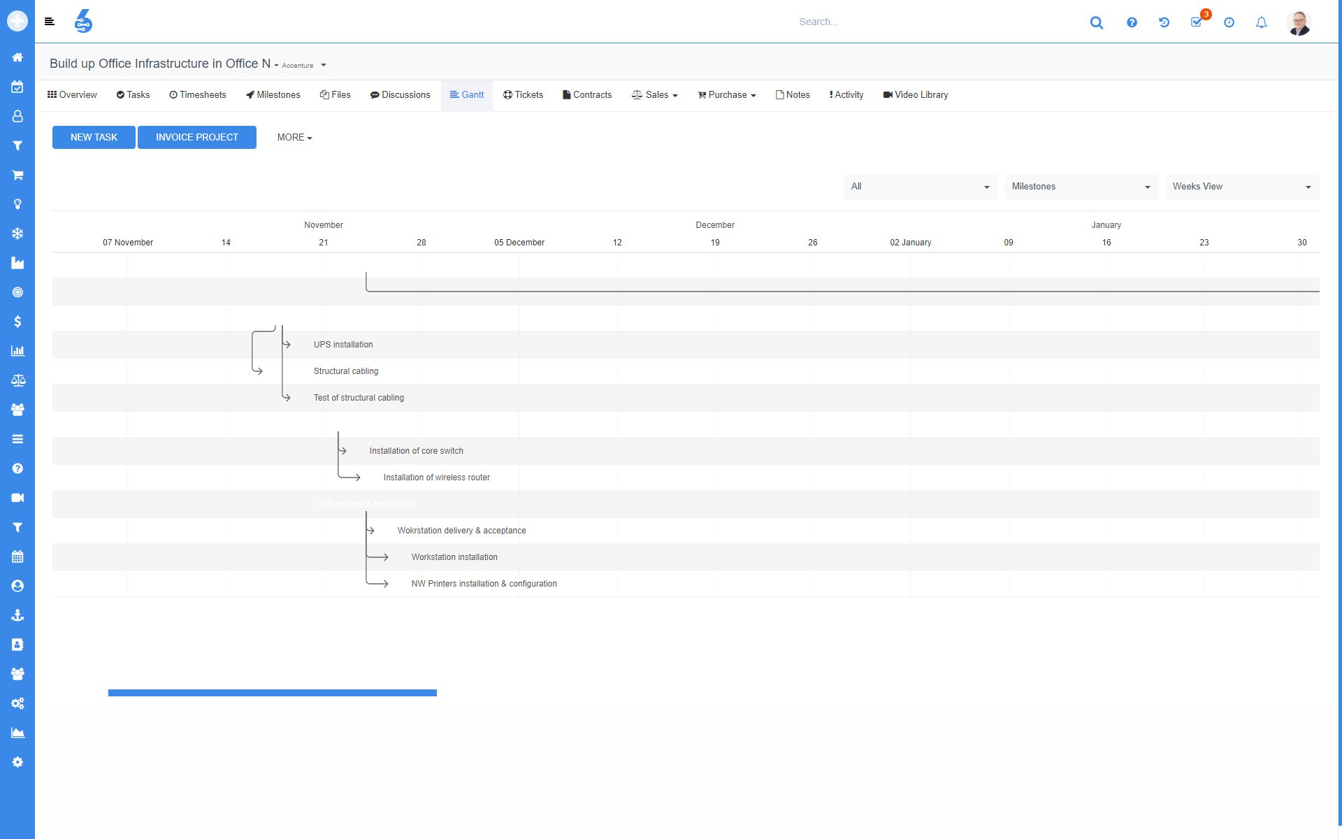Screen dimensions: 1342x839
Task: Click the filter sidebar icon
Action: coord(17,146)
